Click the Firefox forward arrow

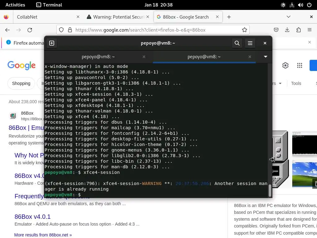coord(19,30)
